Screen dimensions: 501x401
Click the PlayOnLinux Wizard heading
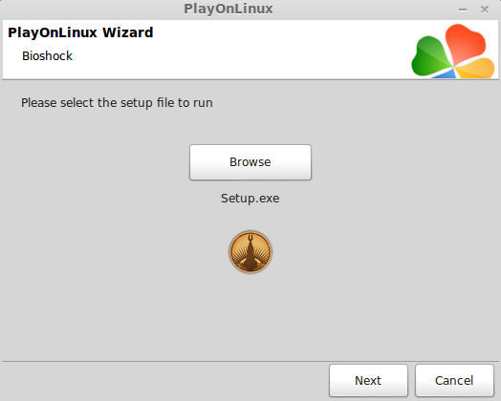(80, 32)
